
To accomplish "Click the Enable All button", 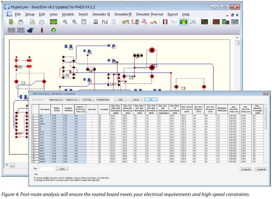I will [x=246, y=169].
